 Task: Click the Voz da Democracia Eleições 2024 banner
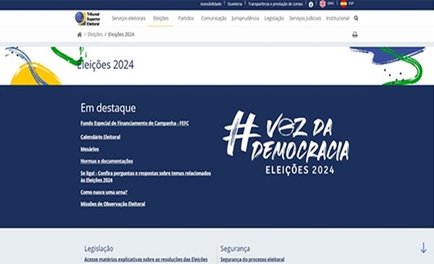tap(286, 142)
